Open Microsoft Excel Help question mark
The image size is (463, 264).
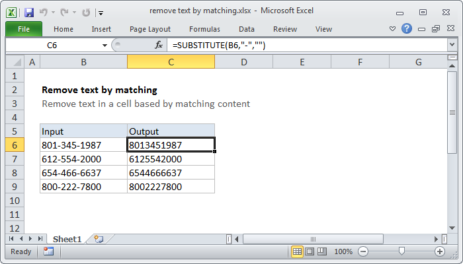click(407, 29)
